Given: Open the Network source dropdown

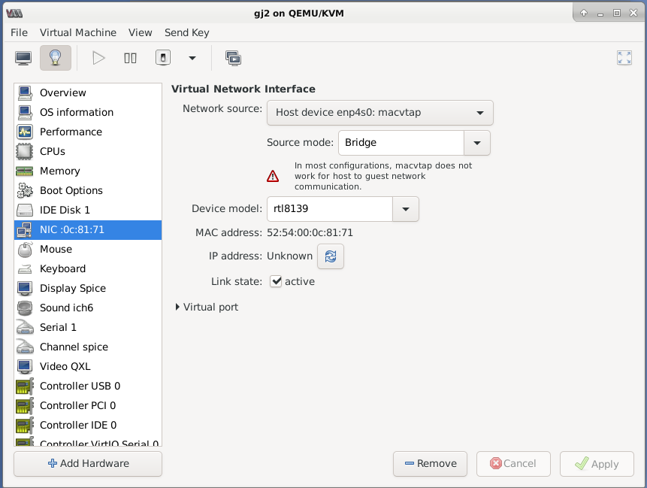Looking at the screenshot, I should [380, 113].
